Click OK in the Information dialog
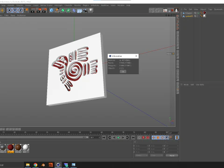The height and width of the screenshot is (168, 224). click(123, 71)
